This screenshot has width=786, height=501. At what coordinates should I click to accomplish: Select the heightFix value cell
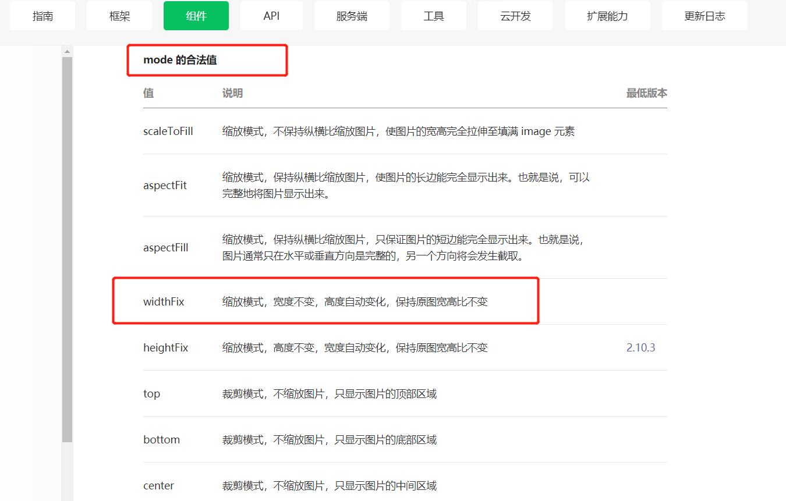[x=166, y=348]
